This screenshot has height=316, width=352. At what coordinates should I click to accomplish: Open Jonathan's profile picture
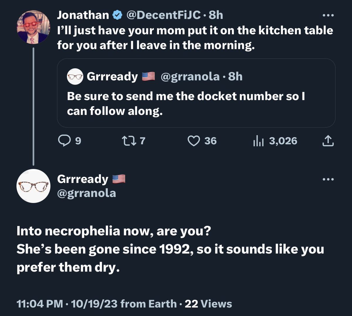click(x=33, y=27)
